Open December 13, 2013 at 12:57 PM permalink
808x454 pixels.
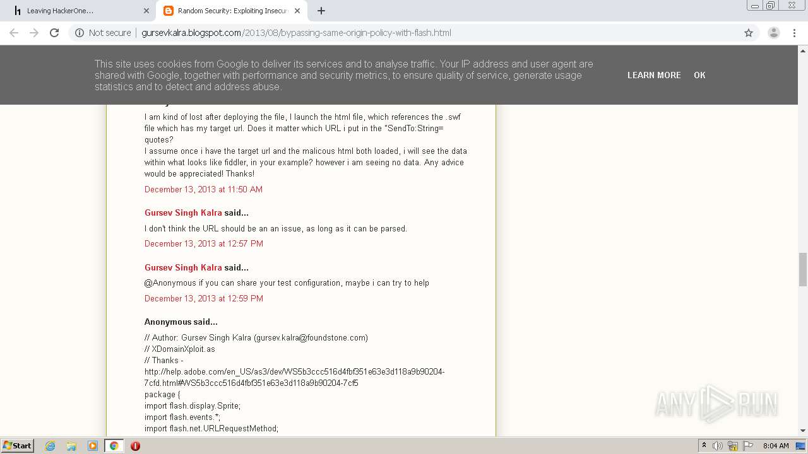204,243
